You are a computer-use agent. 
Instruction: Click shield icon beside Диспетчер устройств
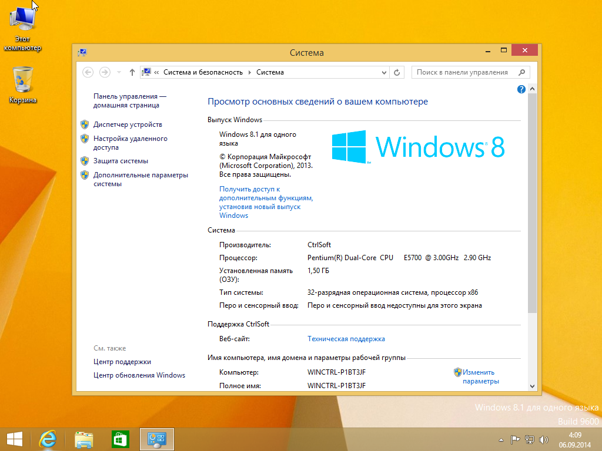[85, 124]
